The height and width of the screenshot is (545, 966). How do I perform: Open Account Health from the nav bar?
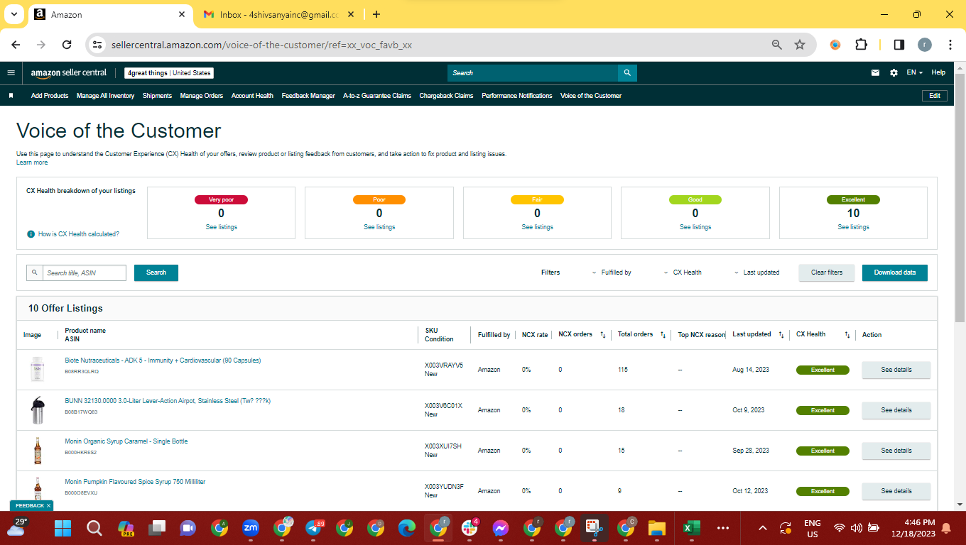[x=252, y=96]
